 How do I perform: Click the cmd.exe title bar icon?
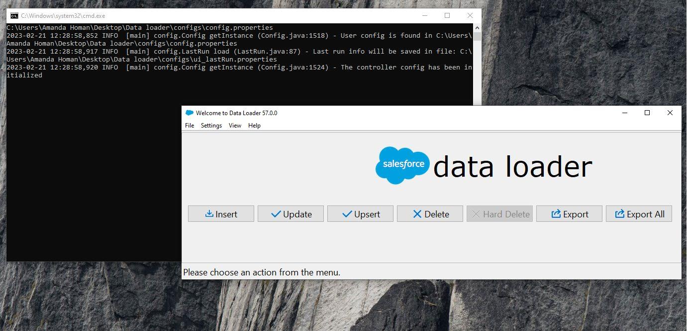tap(14, 16)
